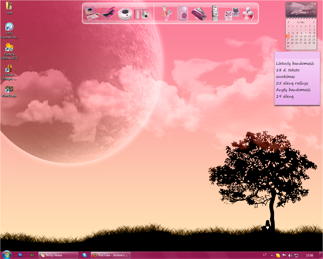Open Skype from the taskbar
This screenshot has width=323, height=259.
[x=85, y=255]
